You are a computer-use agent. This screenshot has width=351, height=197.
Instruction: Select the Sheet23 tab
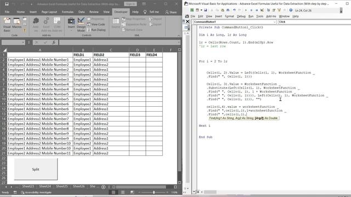pyautogui.click(x=28, y=186)
